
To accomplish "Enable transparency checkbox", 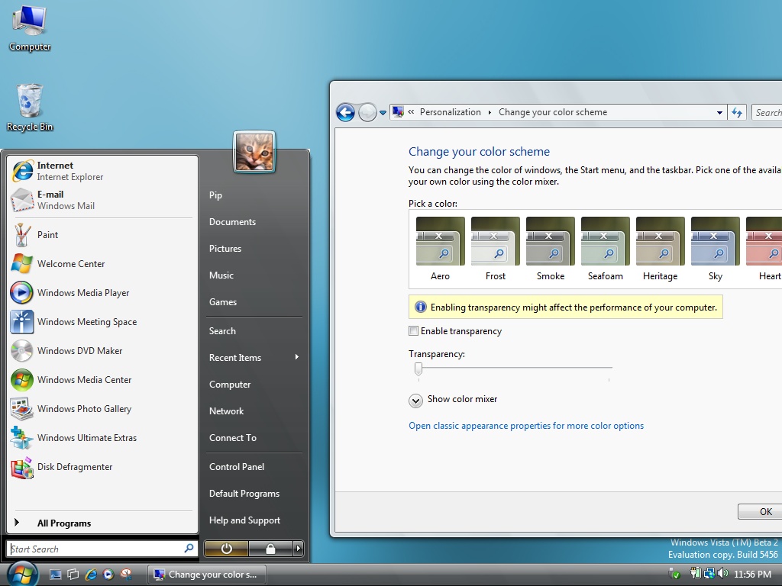I will click(x=413, y=331).
